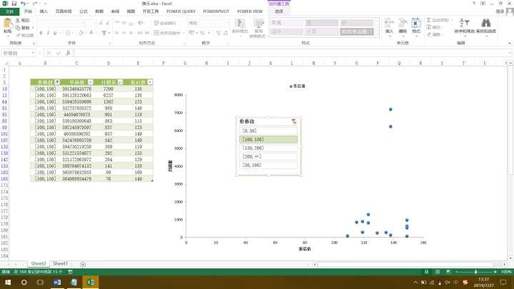Viewport: 514px width, 289px height.
Task: Click the Insert cells icon
Action: click(389, 24)
